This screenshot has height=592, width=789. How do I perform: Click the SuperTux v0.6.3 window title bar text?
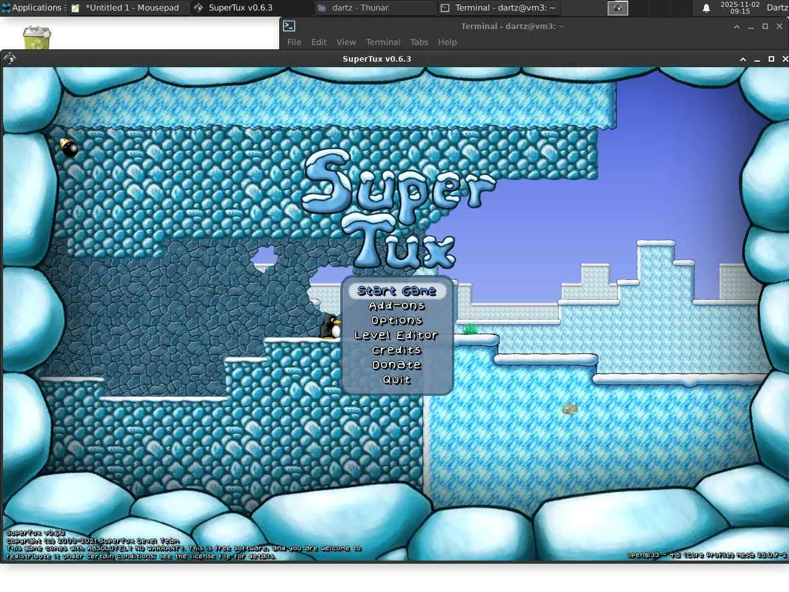pos(377,59)
